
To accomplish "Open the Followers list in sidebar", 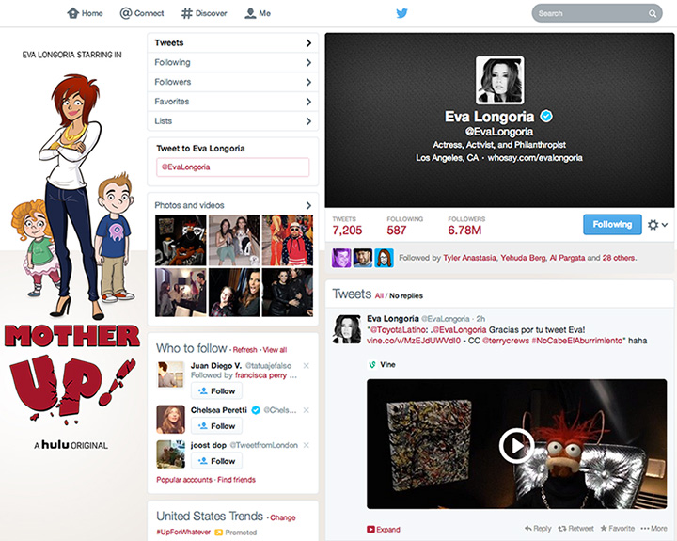I will [233, 82].
